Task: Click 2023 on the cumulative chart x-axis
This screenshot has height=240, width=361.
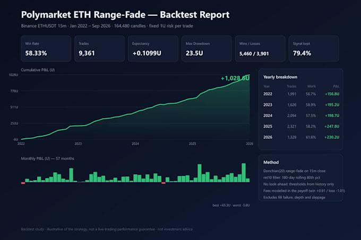Action: (78, 144)
